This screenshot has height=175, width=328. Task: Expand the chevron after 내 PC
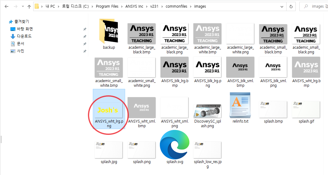coord(59,6)
